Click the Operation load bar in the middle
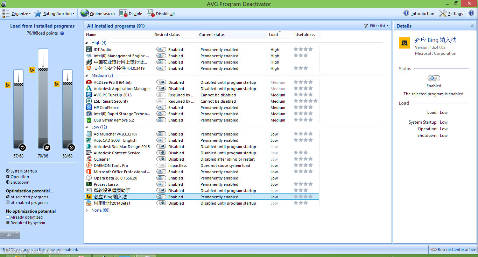The width and height of the screenshot is (478, 257). point(43,98)
